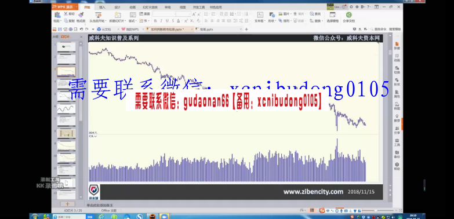This screenshot has width=454, height=219.
Task: Click the Copy icon
Action: click(x=66, y=21)
